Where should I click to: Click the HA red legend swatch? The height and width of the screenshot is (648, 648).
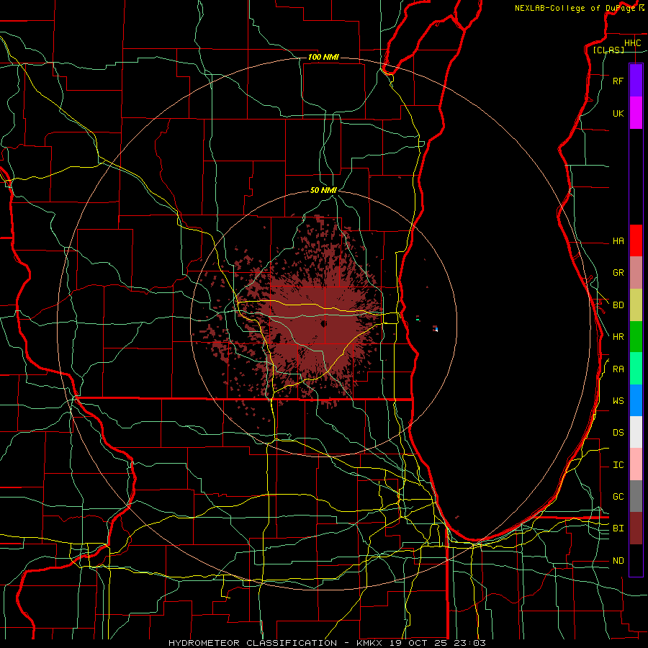pyautogui.click(x=636, y=240)
